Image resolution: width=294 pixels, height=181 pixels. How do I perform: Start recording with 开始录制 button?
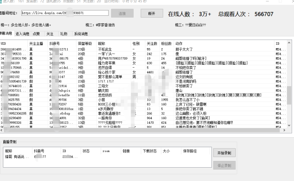[224, 153]
